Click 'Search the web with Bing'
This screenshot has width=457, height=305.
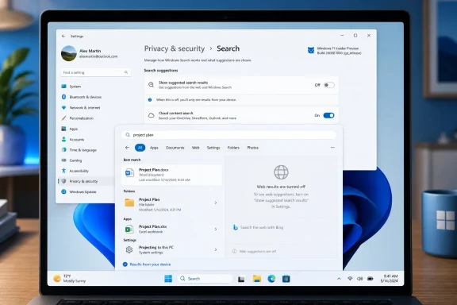(x=262, y=227)
